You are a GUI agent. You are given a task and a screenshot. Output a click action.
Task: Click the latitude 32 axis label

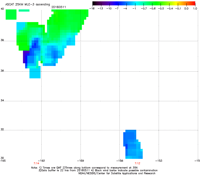(2, 129)
